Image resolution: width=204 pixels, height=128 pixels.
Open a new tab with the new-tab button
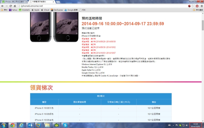click(58, 2)
